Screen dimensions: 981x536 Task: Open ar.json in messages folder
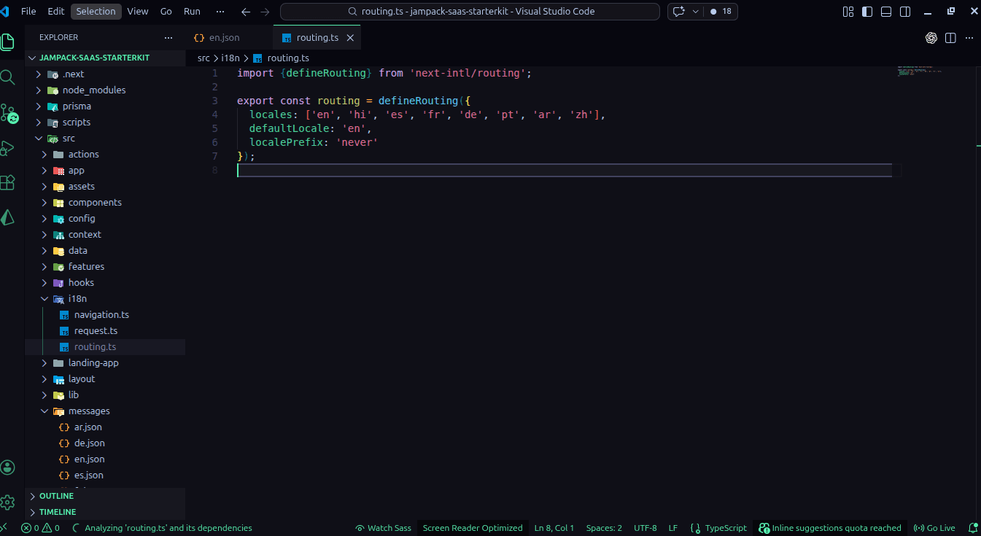[x=105, y=427]
